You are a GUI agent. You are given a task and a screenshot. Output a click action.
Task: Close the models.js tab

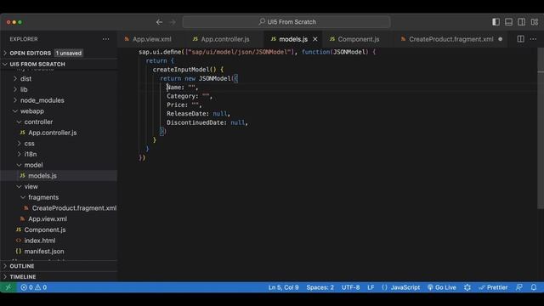[315, 39]
